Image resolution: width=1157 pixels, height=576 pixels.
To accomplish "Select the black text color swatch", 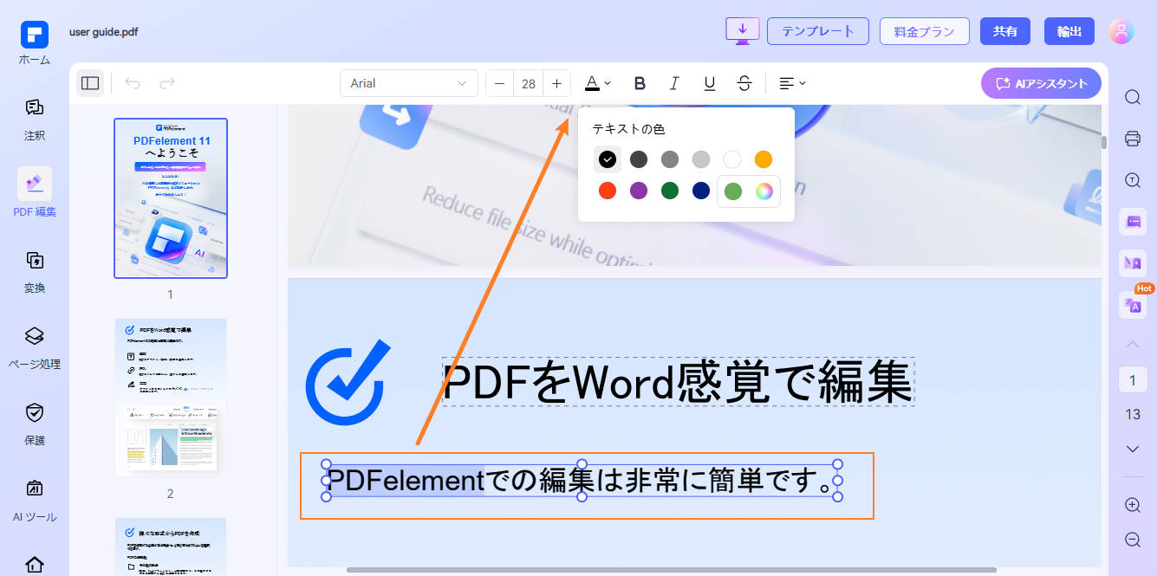I will click(x=608, y=159).
